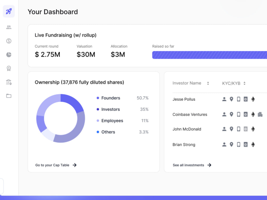Click the ownership donut chart
267x200 pixels.
click(x=61, y=118)
